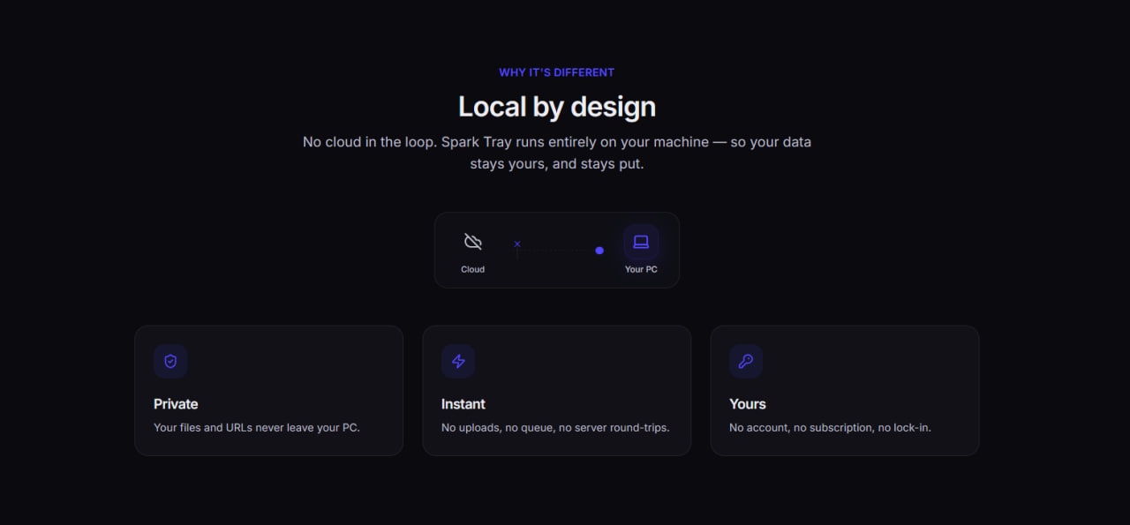Viewport: 1130px width, 525px height.
Task: Click the key icon in Yours card
Action: (x=746, y=361)
